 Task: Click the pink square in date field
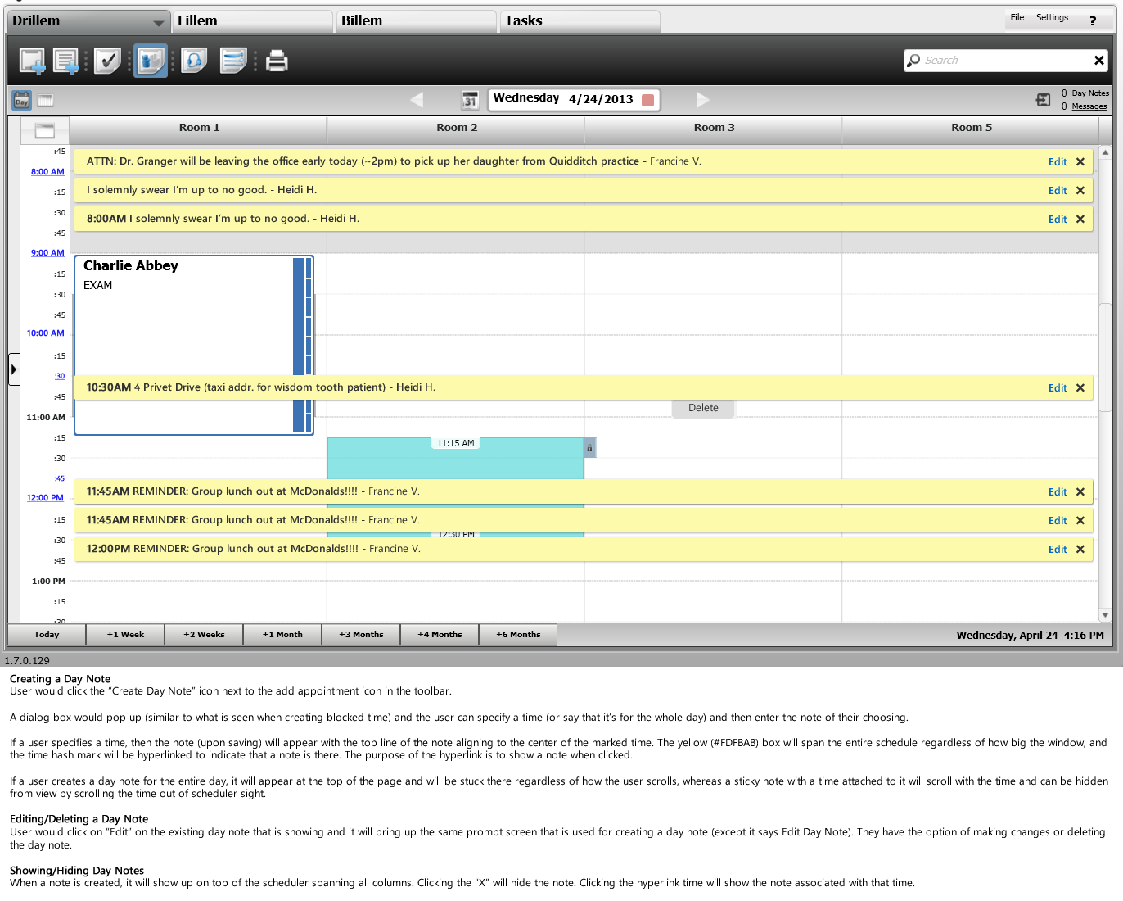[647, 100]
